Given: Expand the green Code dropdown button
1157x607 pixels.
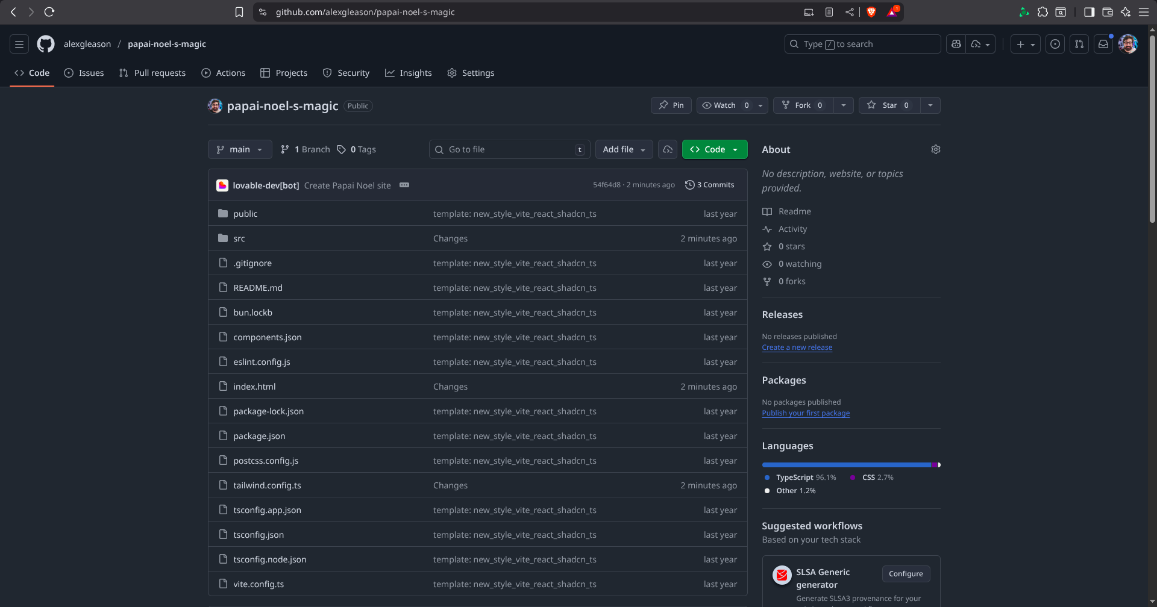Looking at the screenshot, I should pos(714,149).
